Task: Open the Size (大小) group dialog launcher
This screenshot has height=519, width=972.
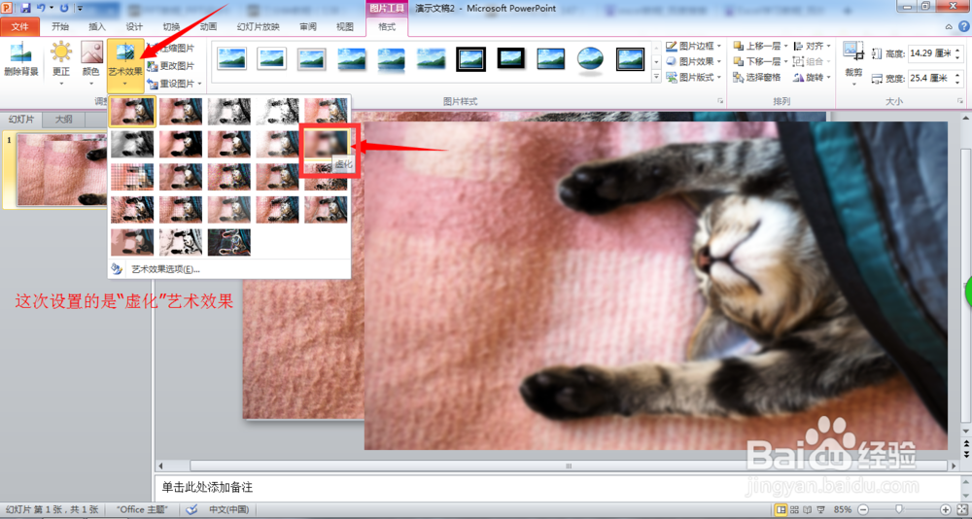Action: point(961,100)
